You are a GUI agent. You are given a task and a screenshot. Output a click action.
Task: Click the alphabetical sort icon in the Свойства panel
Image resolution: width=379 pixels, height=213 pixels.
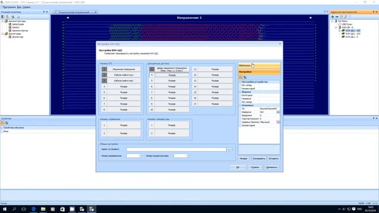(x=7, y=123)
